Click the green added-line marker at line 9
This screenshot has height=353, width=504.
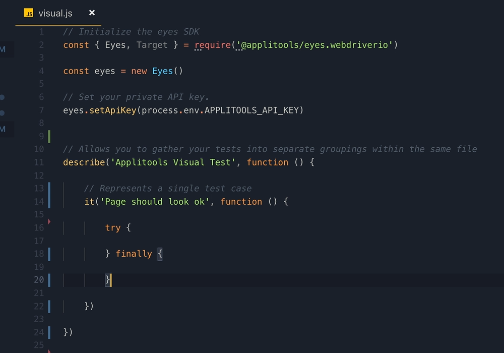coord(49,136)
